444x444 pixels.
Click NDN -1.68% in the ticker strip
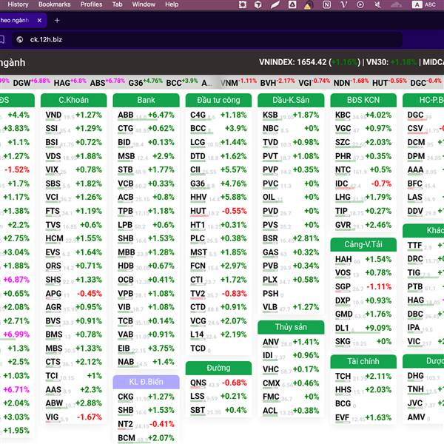point(351,82)
